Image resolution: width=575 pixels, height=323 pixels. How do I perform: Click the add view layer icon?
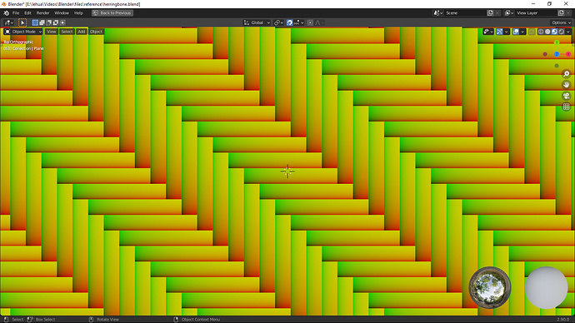[561, 12]
